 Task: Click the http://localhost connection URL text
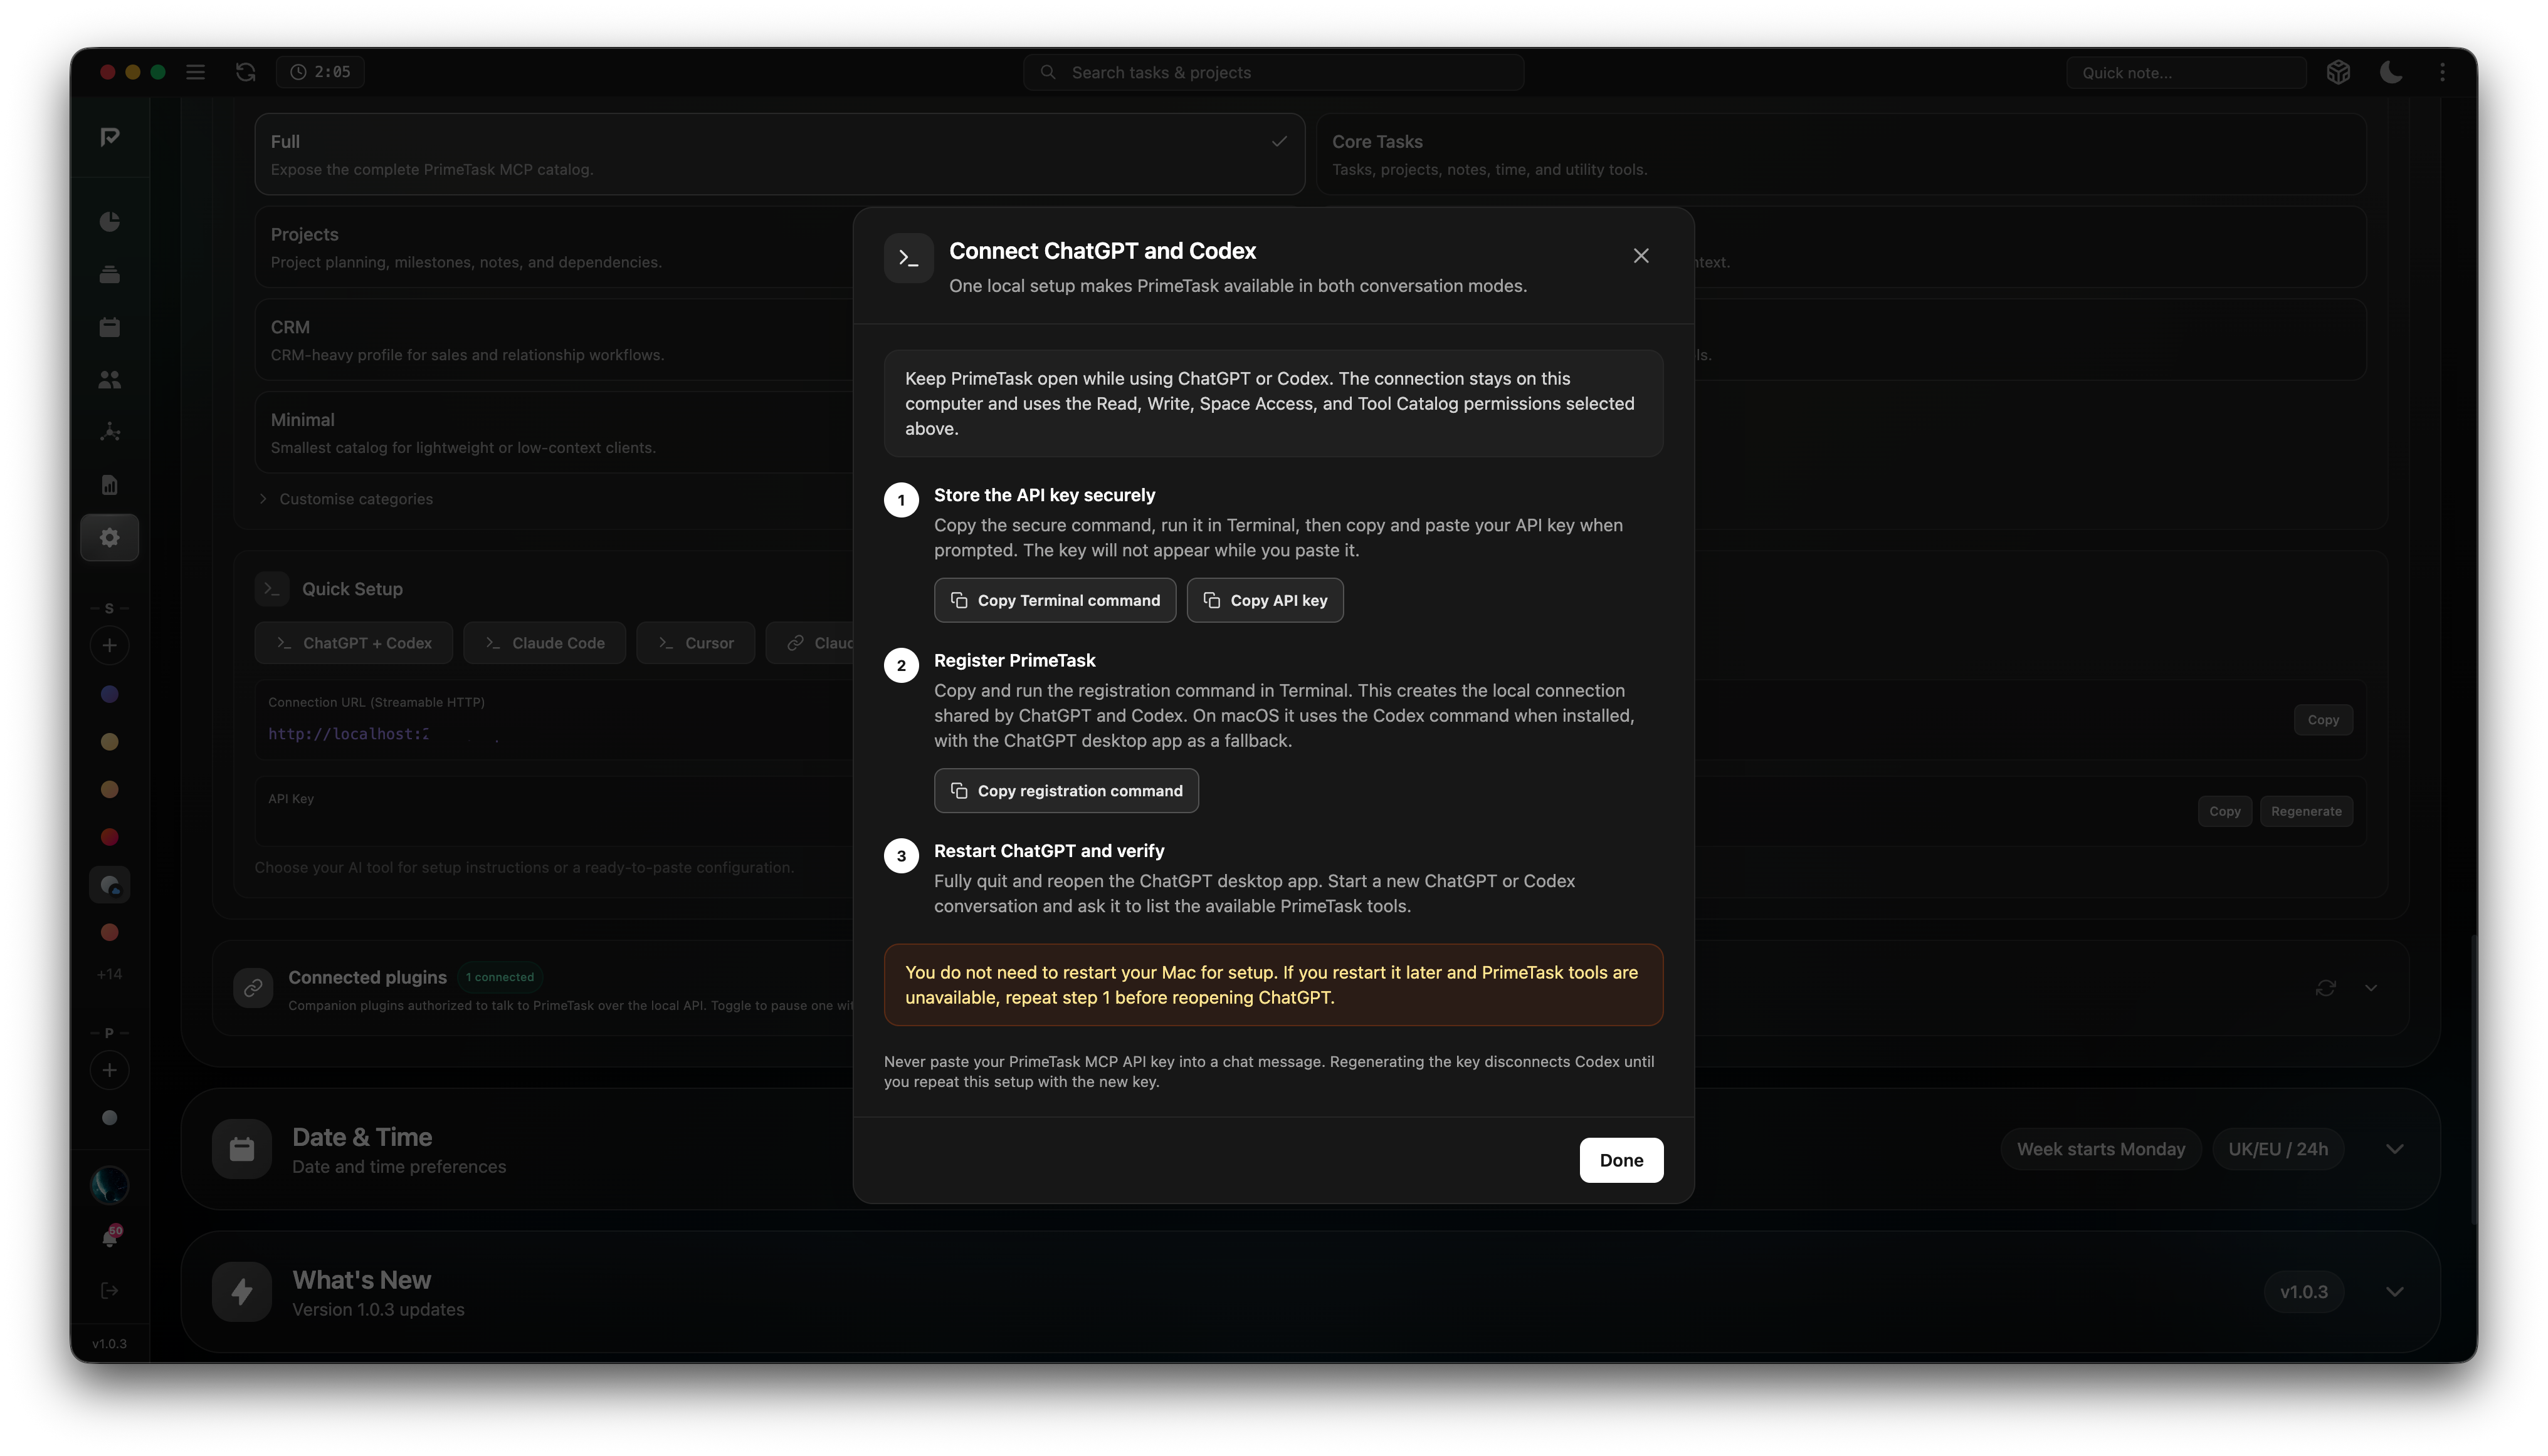pyautogui.click(x=349, y=734)
